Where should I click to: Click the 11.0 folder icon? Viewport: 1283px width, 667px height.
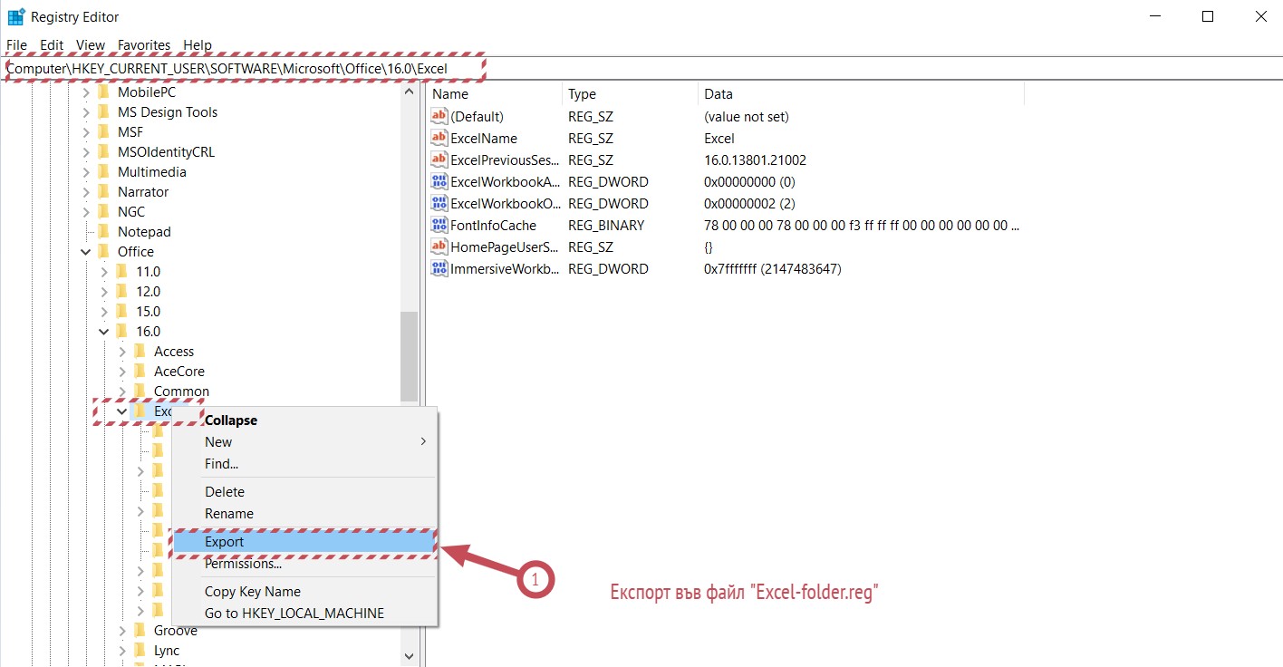pos(121,271)
